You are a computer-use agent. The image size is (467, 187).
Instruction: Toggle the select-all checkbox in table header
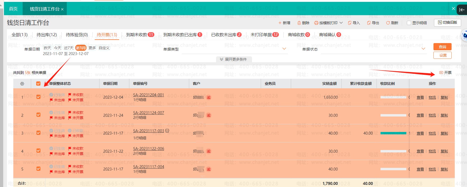point(38,84)
